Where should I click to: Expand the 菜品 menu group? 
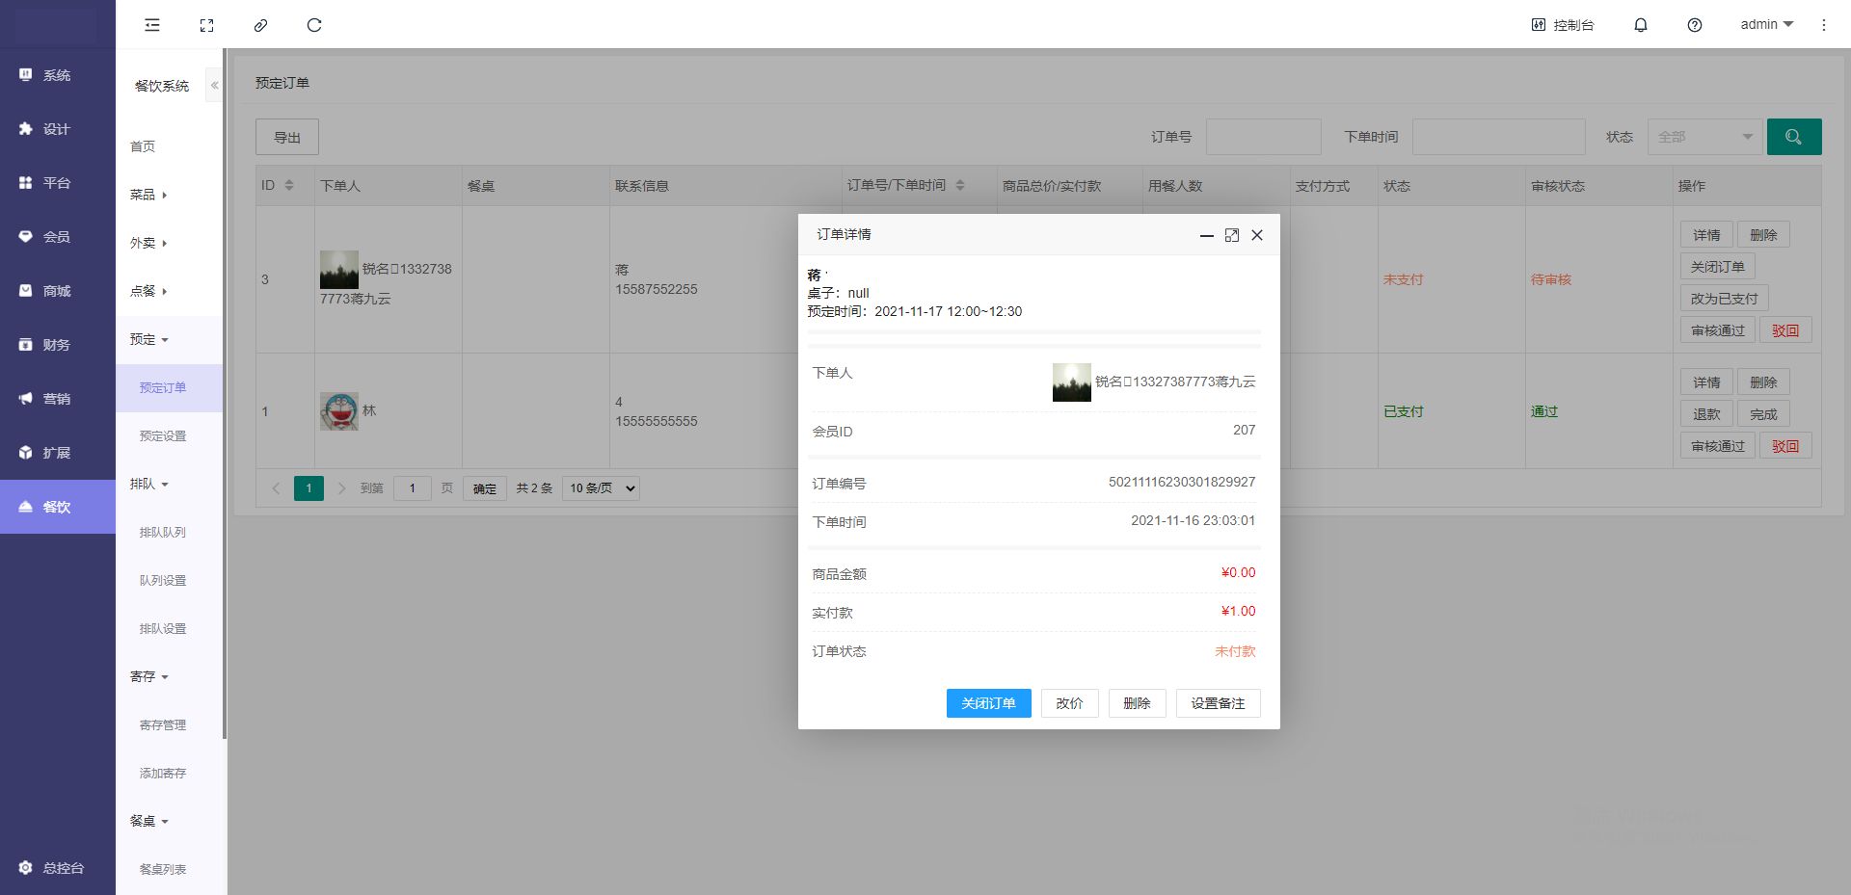(x=148, y=195)
